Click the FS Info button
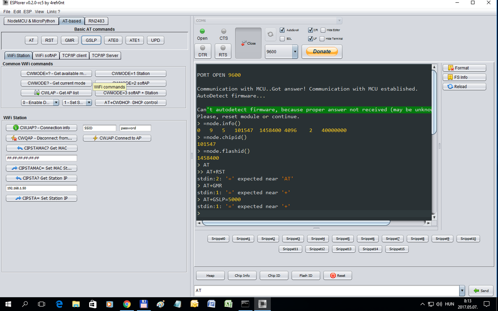Viewport: 498px width, 311px height. (464, 77)
